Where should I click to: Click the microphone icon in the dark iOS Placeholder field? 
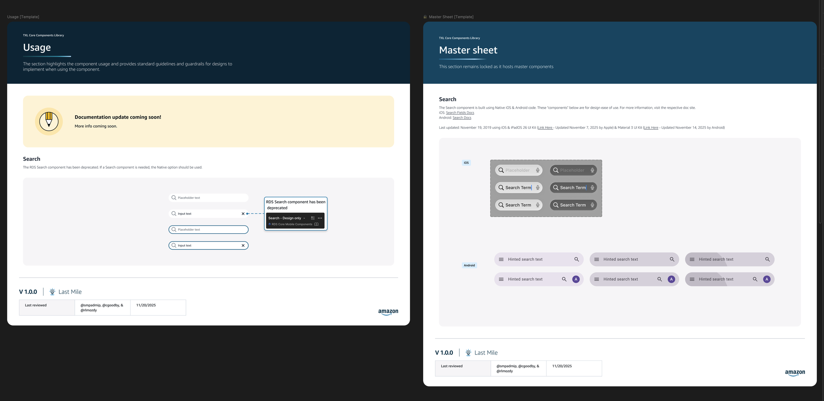click(x=592, y=170)
